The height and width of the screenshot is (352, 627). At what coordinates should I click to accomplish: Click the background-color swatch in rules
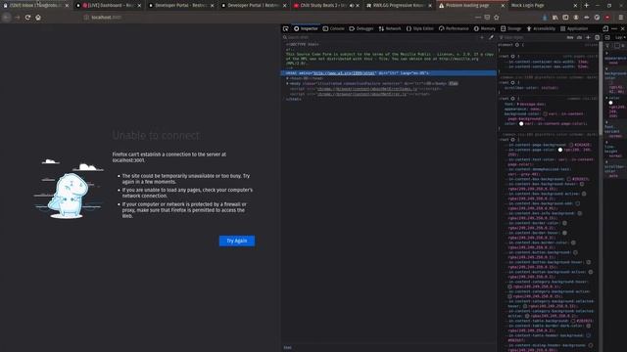pyautogui.click(x=545, y=113)
